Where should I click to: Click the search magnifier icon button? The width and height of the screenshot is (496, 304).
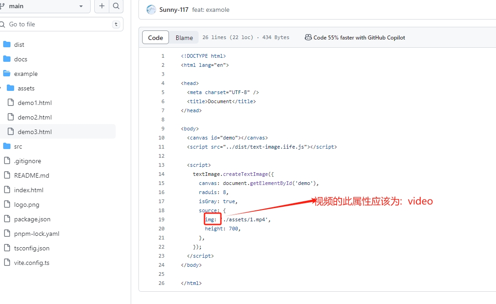click(116, 6)
